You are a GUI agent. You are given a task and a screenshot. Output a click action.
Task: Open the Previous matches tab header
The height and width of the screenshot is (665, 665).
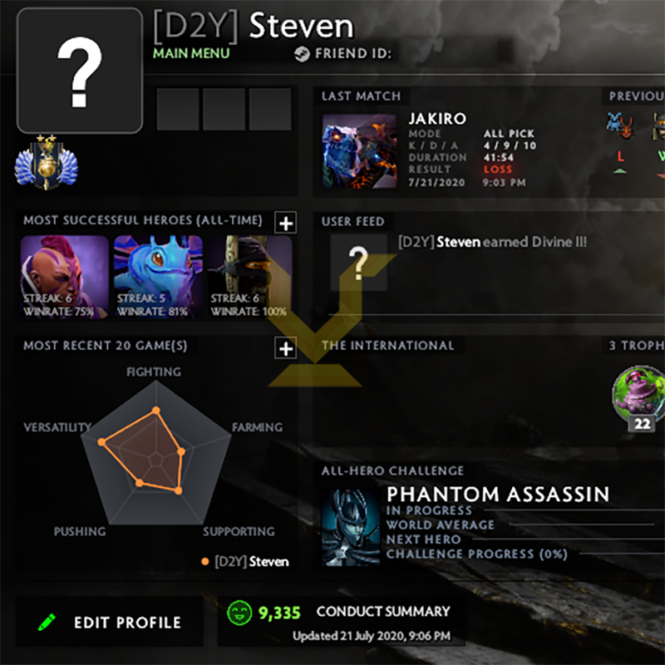[634, 96]
